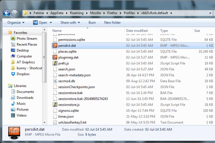Collapse the Favorites group in navigation pane
The image size is (215, 143).
click(5, 32)
